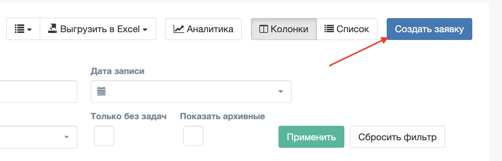The image size is (502, 161).
Task: Click the columns layout icon
Action: coord(264,29)
